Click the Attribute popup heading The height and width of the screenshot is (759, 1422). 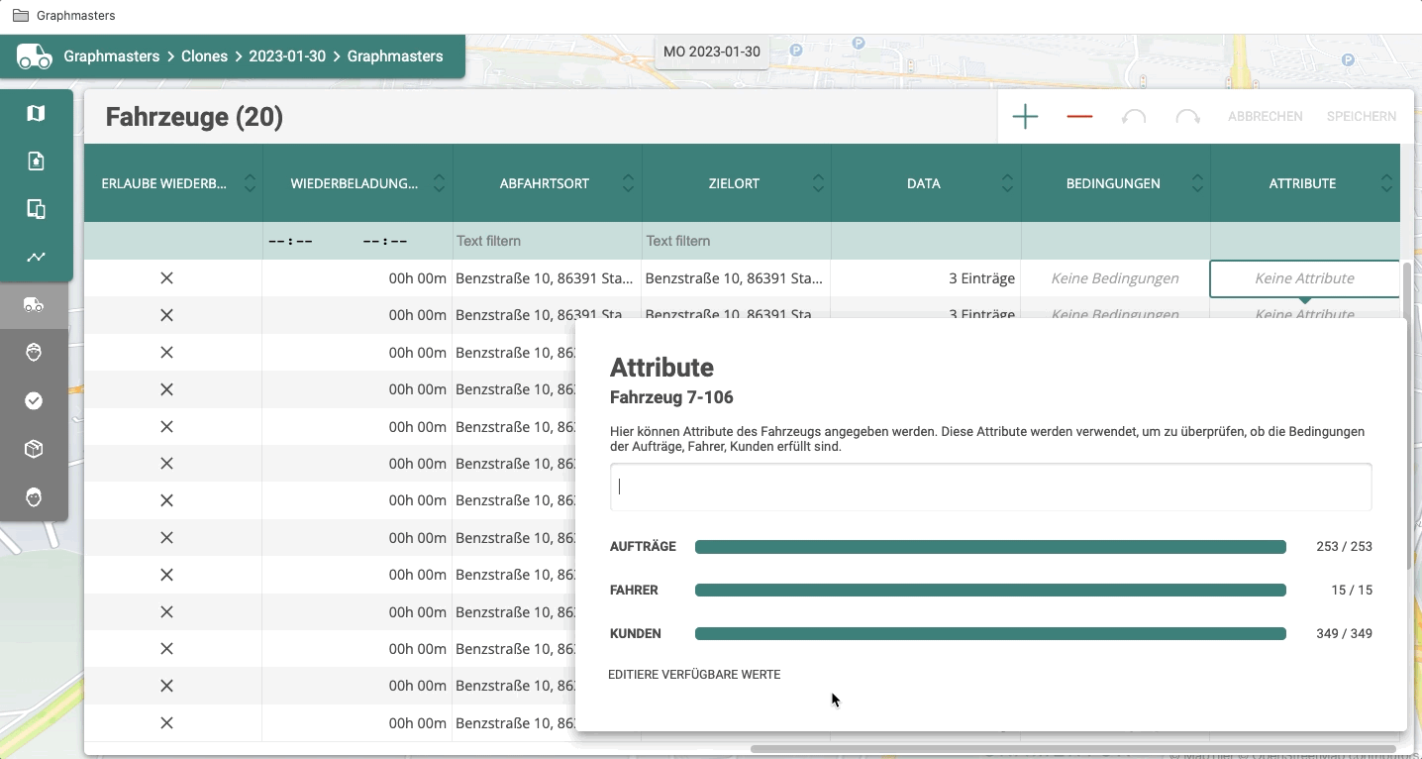click(661, 368)
